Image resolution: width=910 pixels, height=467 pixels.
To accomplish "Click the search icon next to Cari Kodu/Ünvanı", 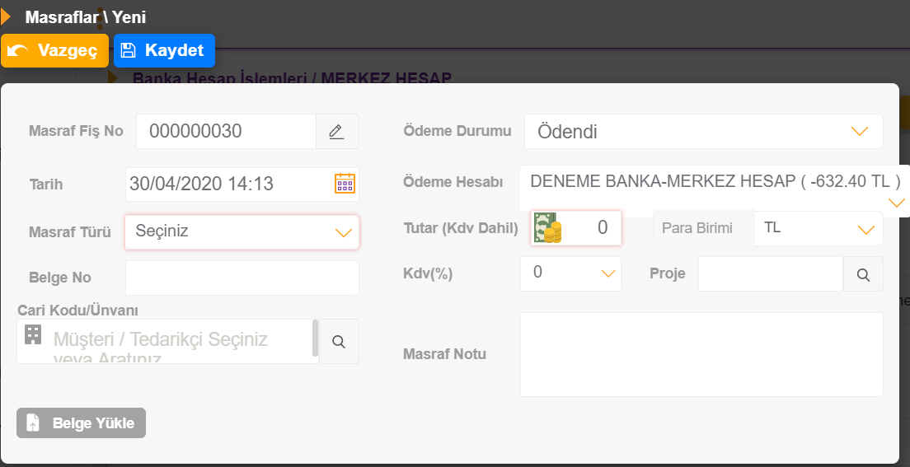I will click(339, 342).
